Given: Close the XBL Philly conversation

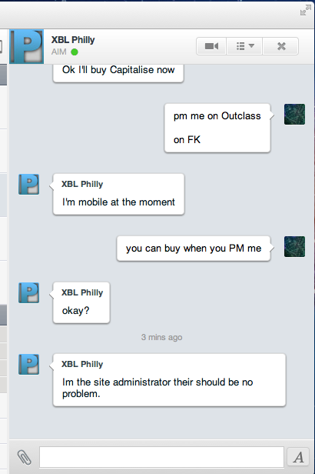Looking at the screenshot, I should coord(281,46).
